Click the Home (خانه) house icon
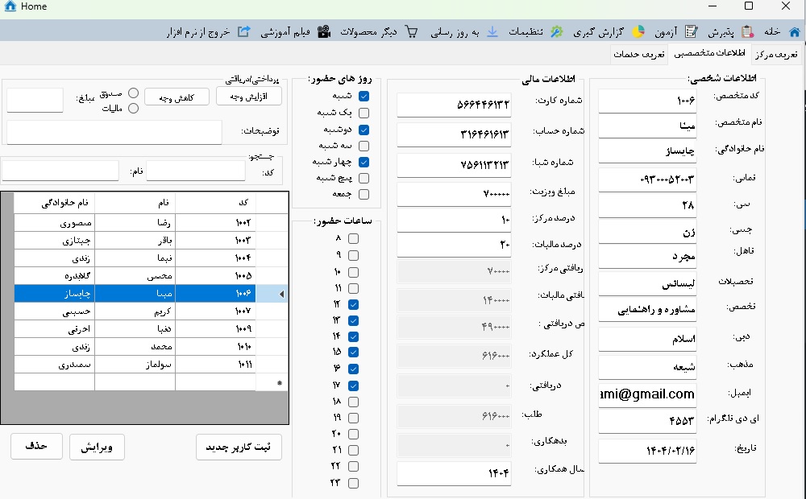This screenshot has height=499, width=806. 794,32
